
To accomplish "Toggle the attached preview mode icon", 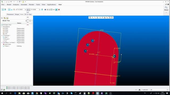I will pos(52,9).
